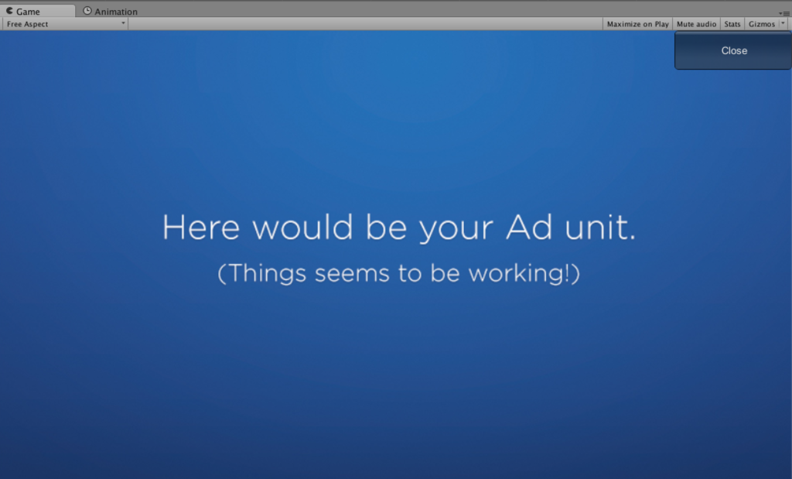Click the clock icon on Animation tab

click(87, 11)
